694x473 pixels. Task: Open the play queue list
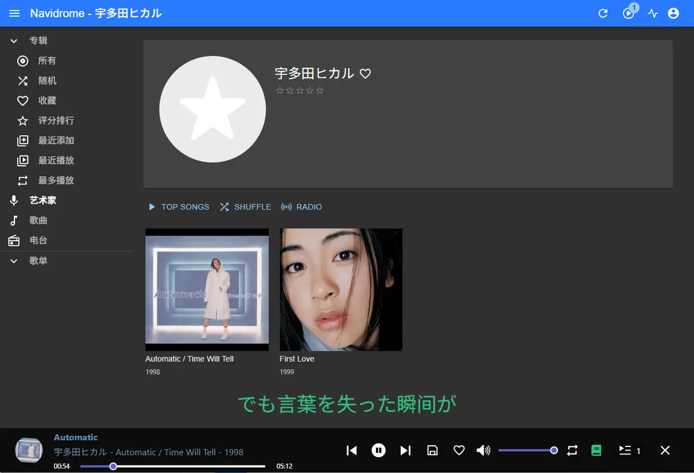629,450
